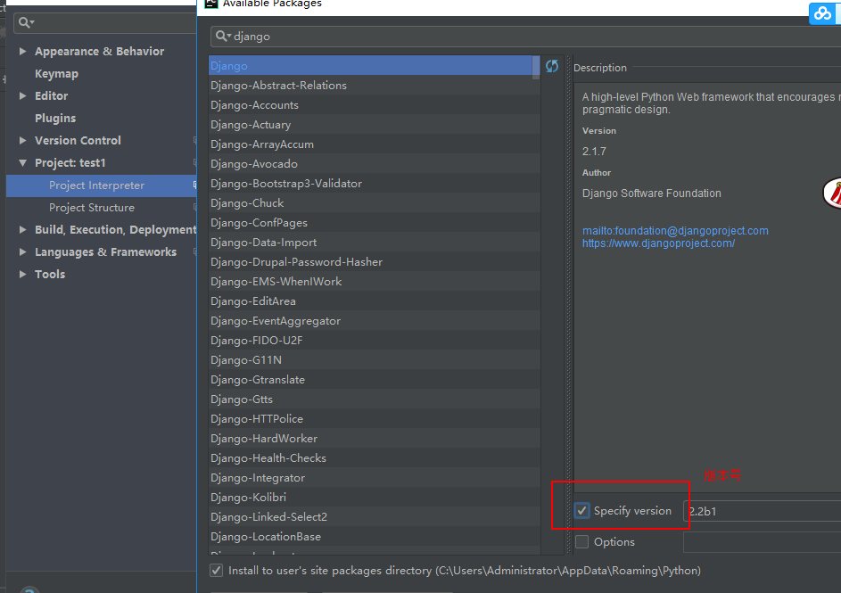Select Django-Linked-Select2 package
This screenshot has width=841, height=593.
tap(375, 517)
